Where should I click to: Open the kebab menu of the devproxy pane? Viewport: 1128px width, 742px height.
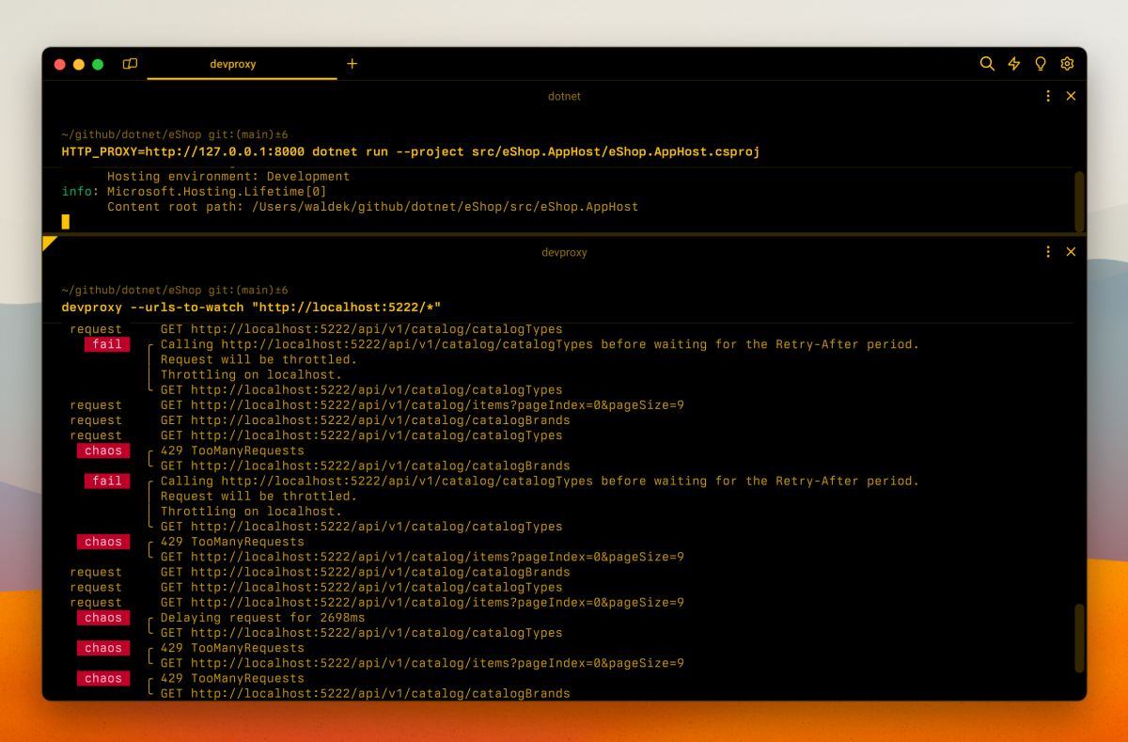1048,252
